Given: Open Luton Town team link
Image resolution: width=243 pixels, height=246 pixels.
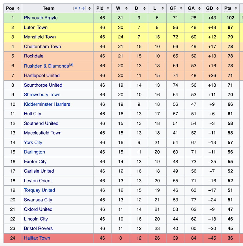Looking at the screenshot, I should click(36, 27).
